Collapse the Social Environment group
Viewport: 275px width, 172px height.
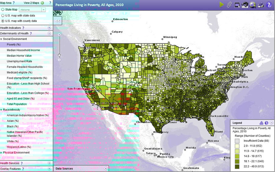(1, 39)
